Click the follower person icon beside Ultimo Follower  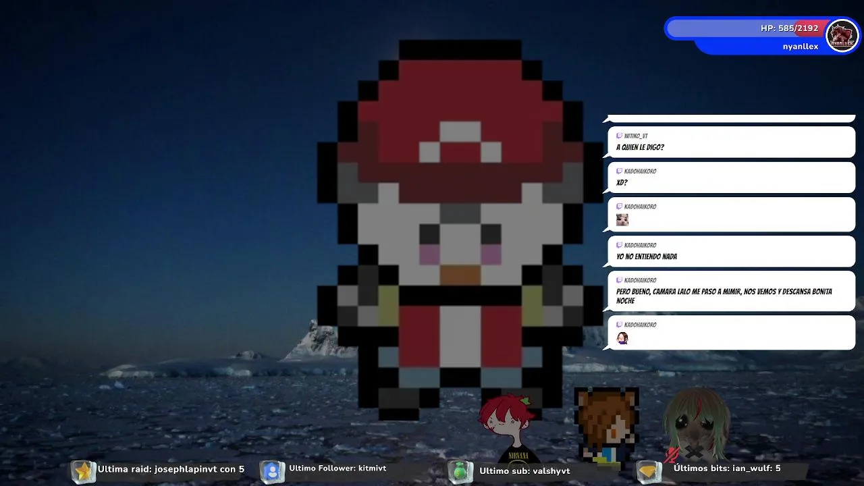[x=271, y=470]
